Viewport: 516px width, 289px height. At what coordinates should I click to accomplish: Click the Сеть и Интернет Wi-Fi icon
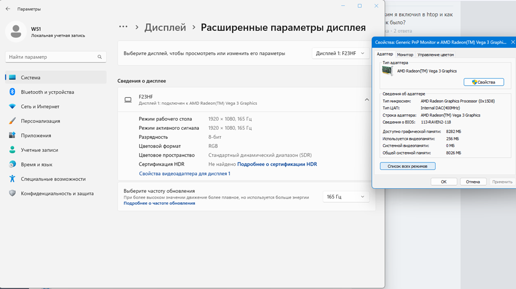pyautogui.click(x=13, y=106)
